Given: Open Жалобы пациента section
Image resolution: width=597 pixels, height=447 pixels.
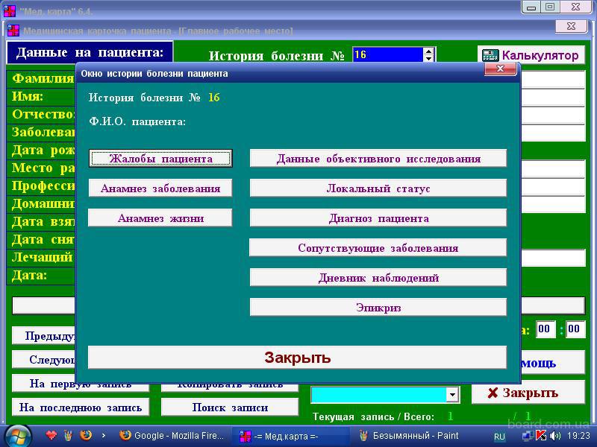Looking at the screenshot, I should [160, 159].
